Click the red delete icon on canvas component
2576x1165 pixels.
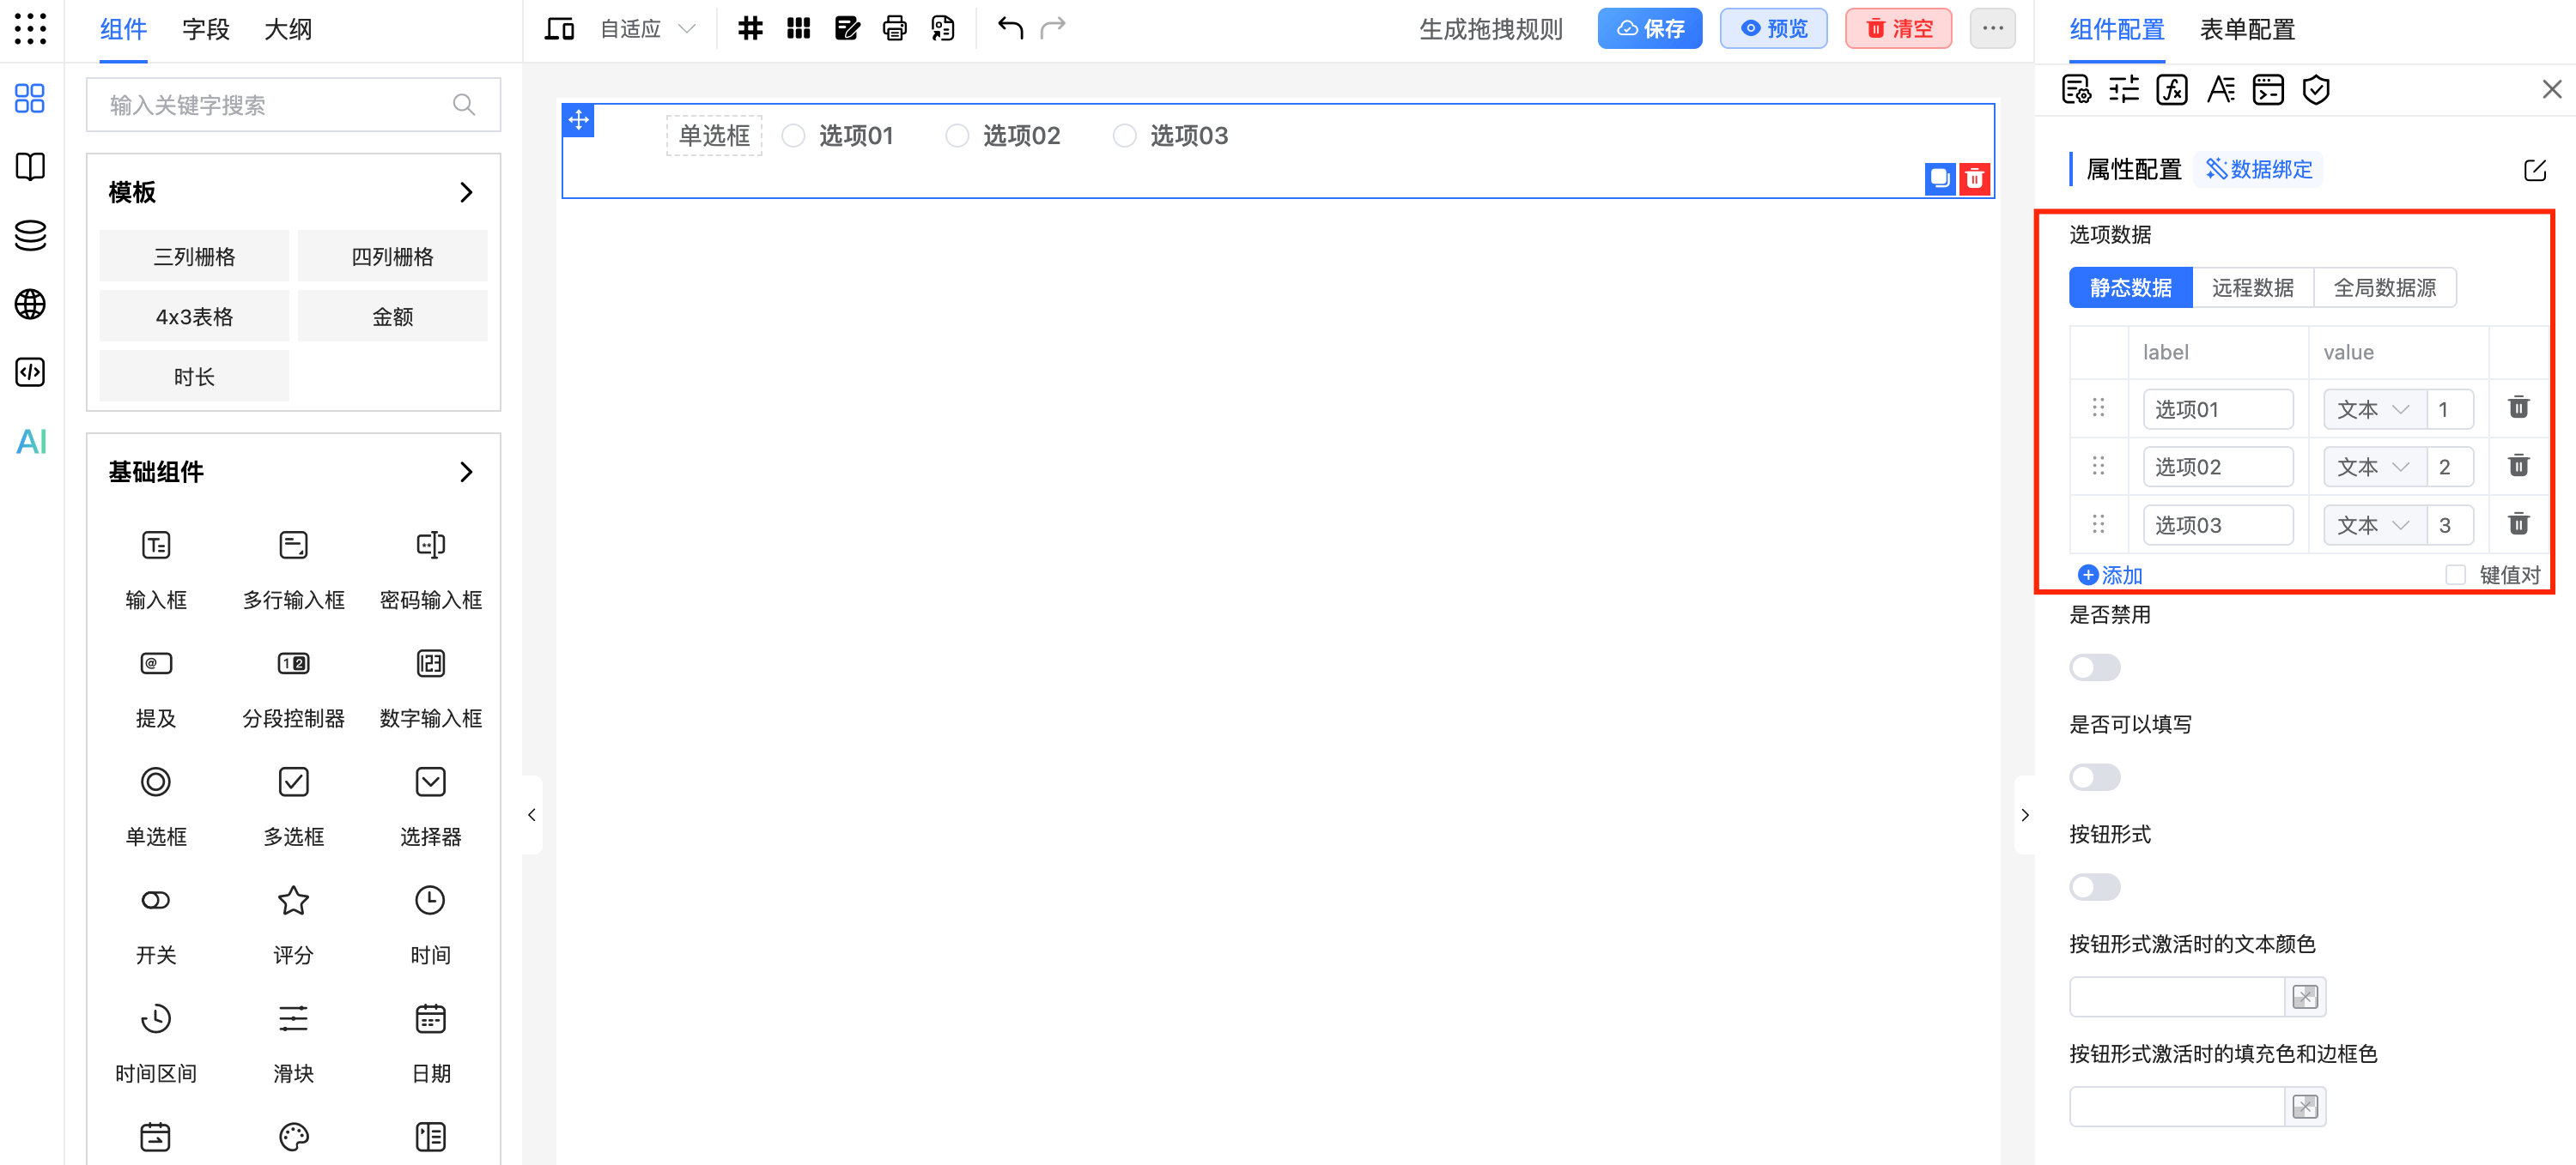click(x=1974, y=178)
